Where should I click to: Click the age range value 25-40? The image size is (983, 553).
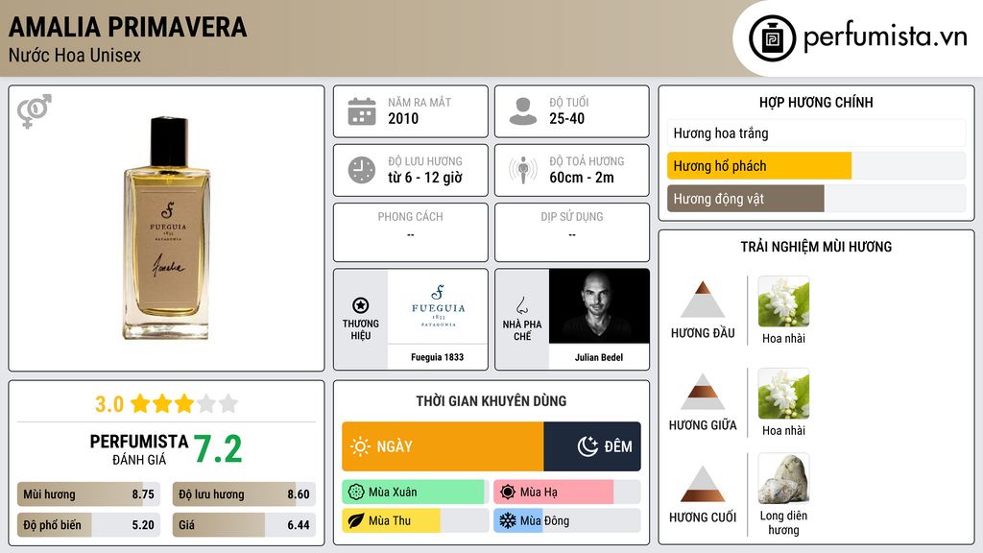point(566,119)
